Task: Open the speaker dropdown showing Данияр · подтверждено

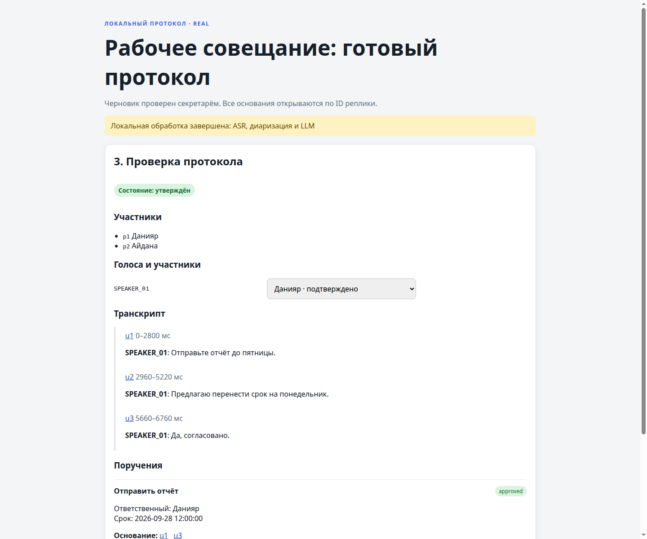Action: 341,289
